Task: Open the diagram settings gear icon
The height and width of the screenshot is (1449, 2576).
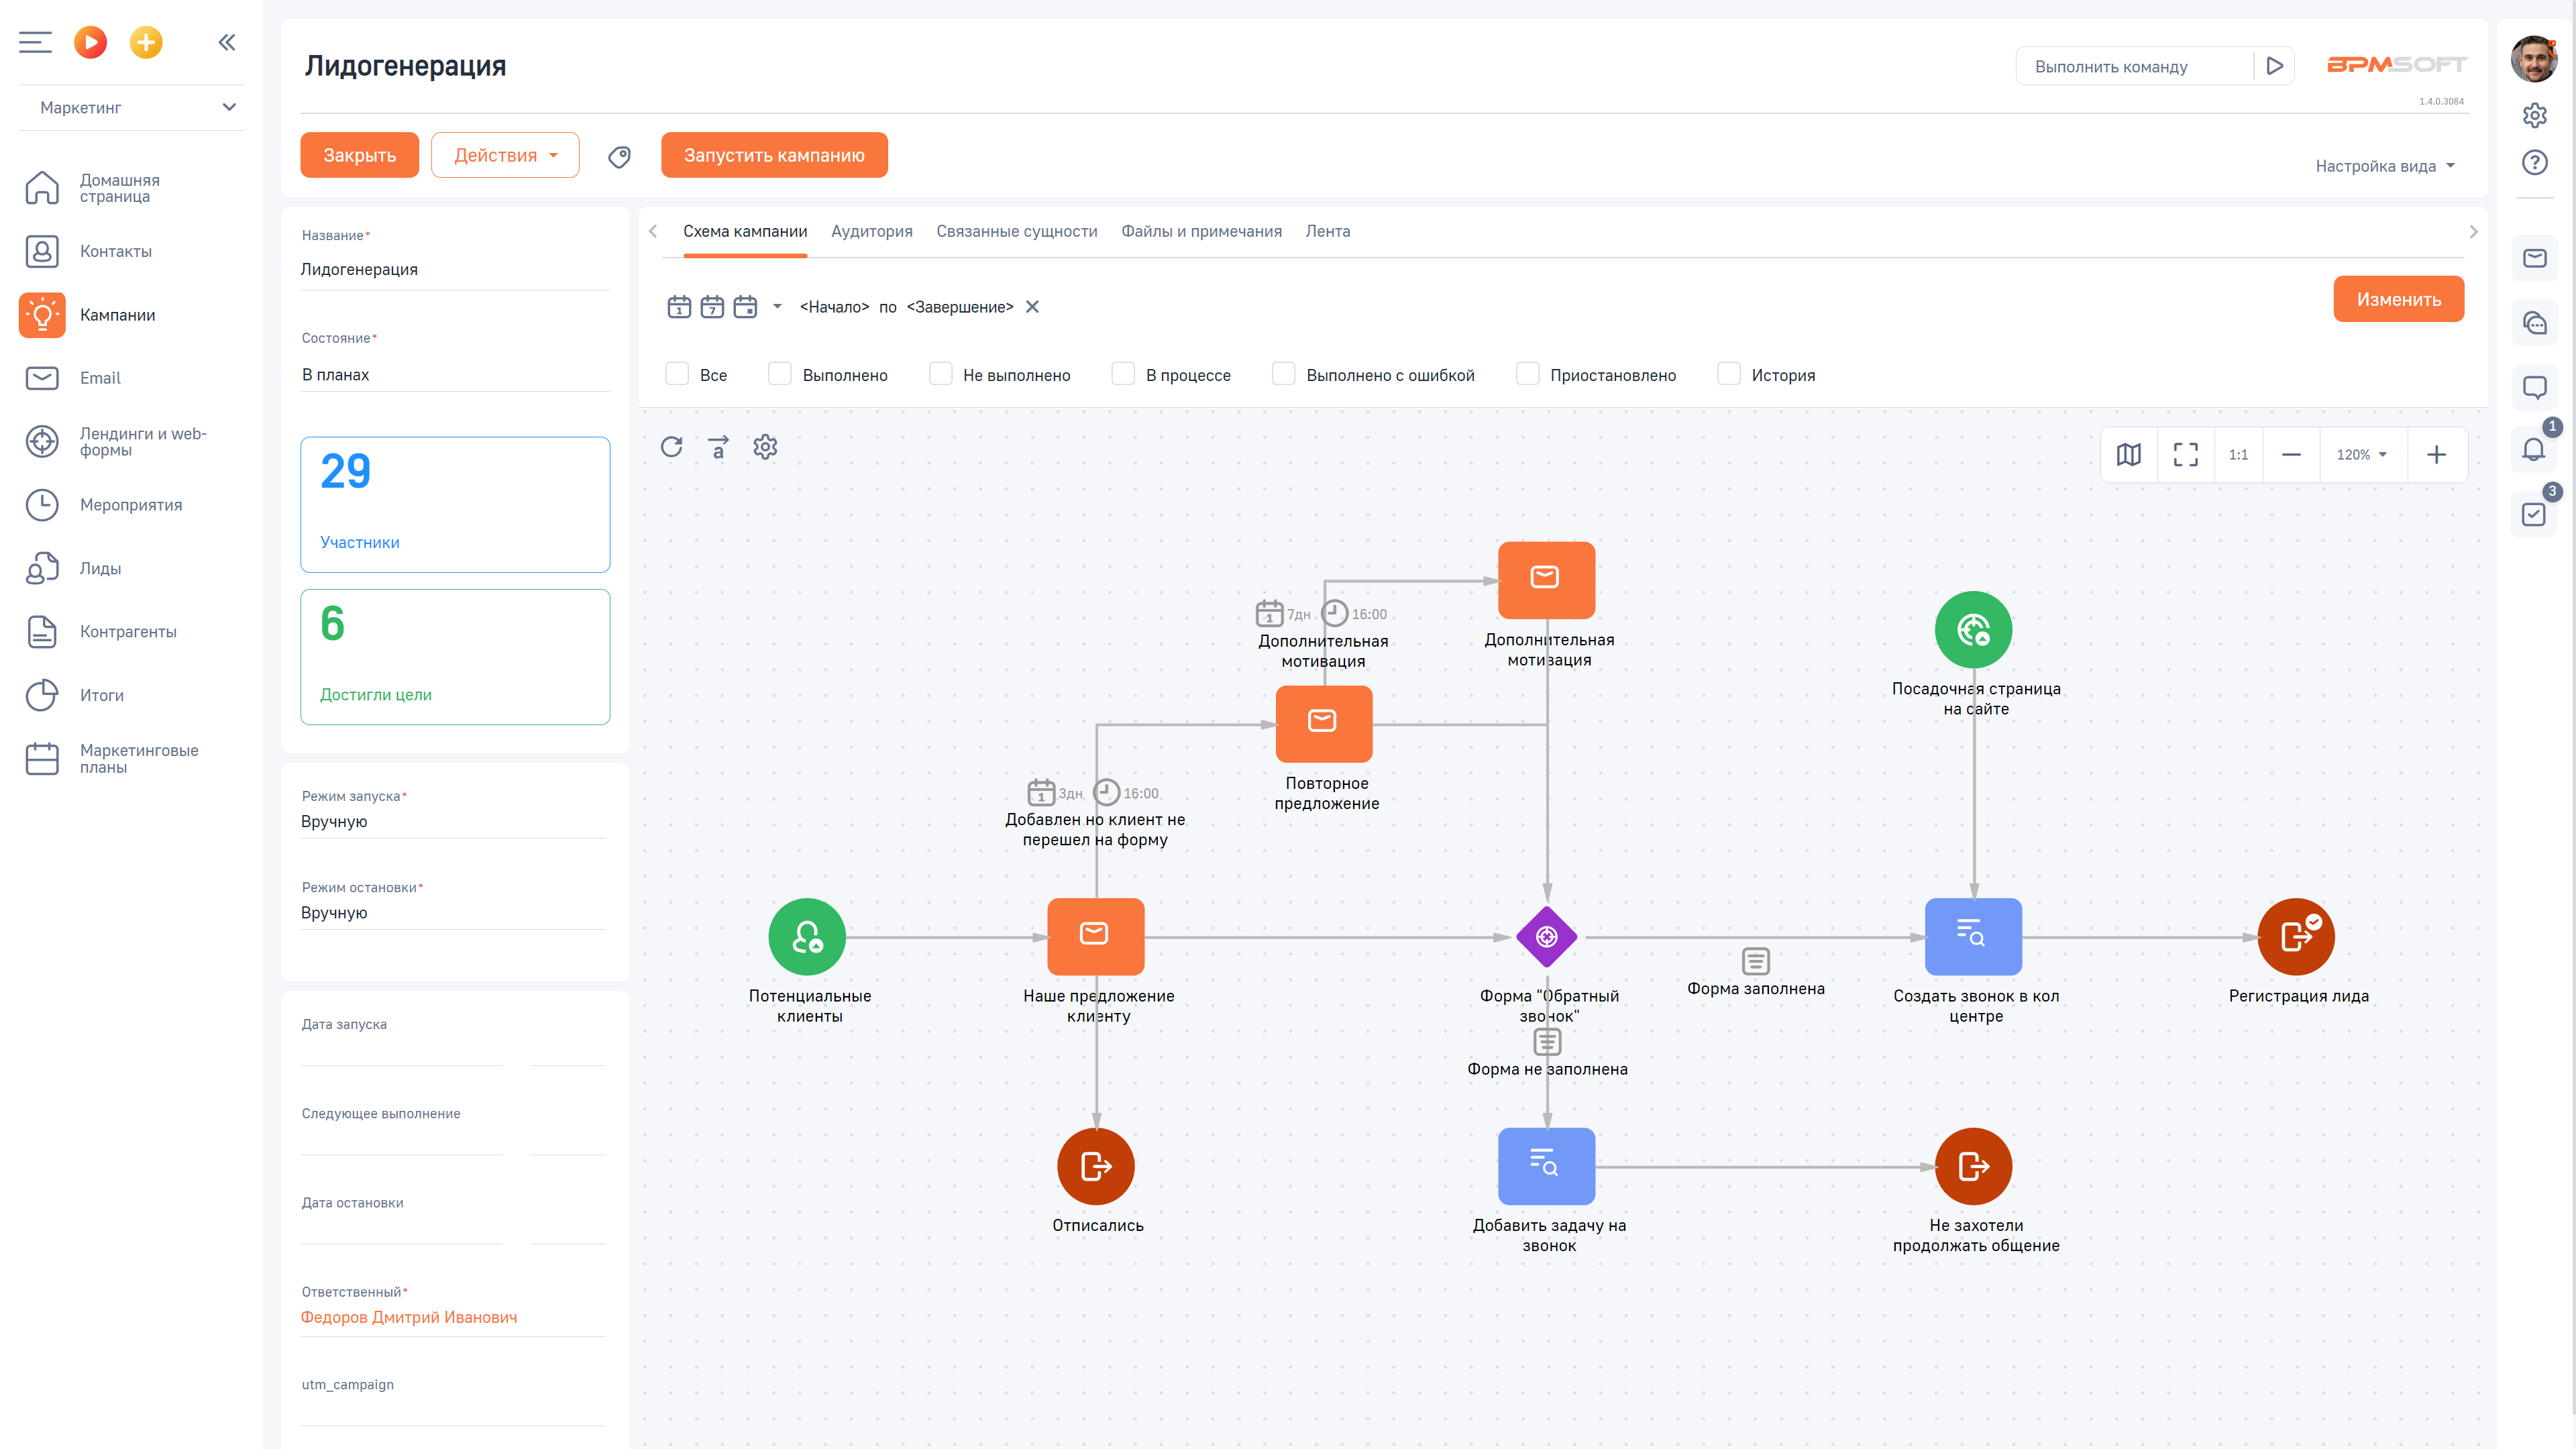Action: point(765,447)
